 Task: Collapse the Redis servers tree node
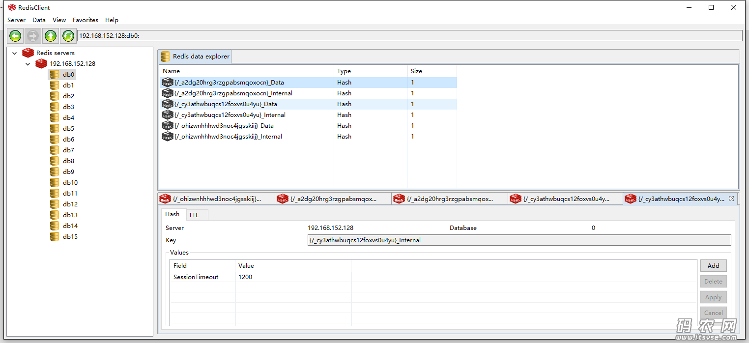tap(15, 53)
